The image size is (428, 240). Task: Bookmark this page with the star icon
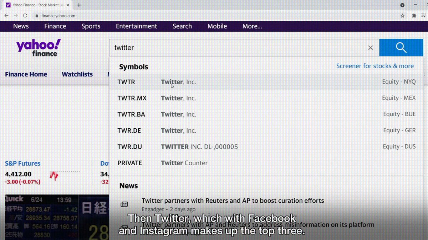[x=402, y=16]
